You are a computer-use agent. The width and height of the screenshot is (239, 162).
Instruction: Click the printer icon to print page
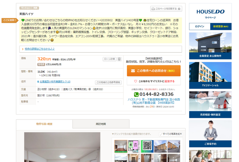[x=153, y=9]
